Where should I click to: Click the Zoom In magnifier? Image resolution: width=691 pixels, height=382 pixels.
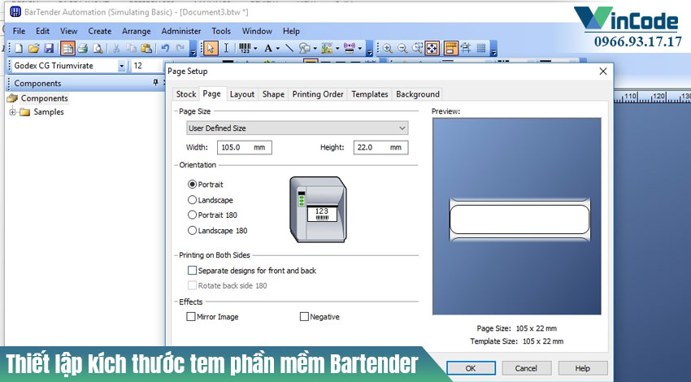point(387,48)
